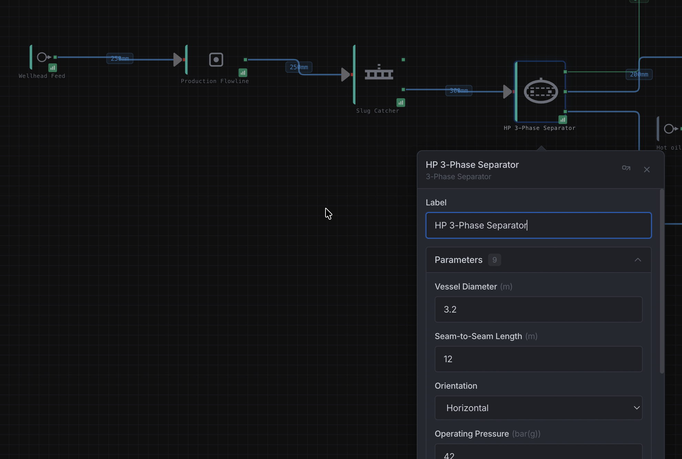Click the HP 3-Phase Separator inlet arrow
682x459 pixels.
click(507, 92)
